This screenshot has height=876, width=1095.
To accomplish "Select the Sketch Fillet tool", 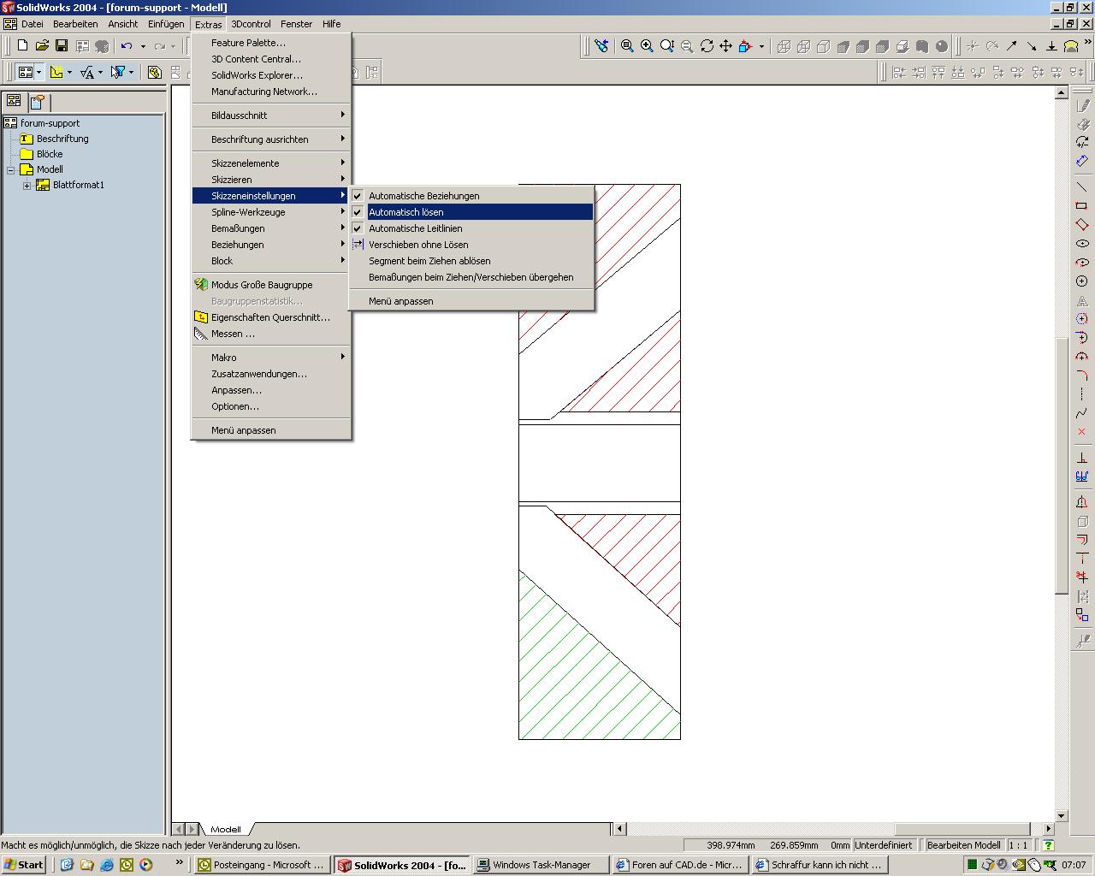I will tap(1082, 375).
